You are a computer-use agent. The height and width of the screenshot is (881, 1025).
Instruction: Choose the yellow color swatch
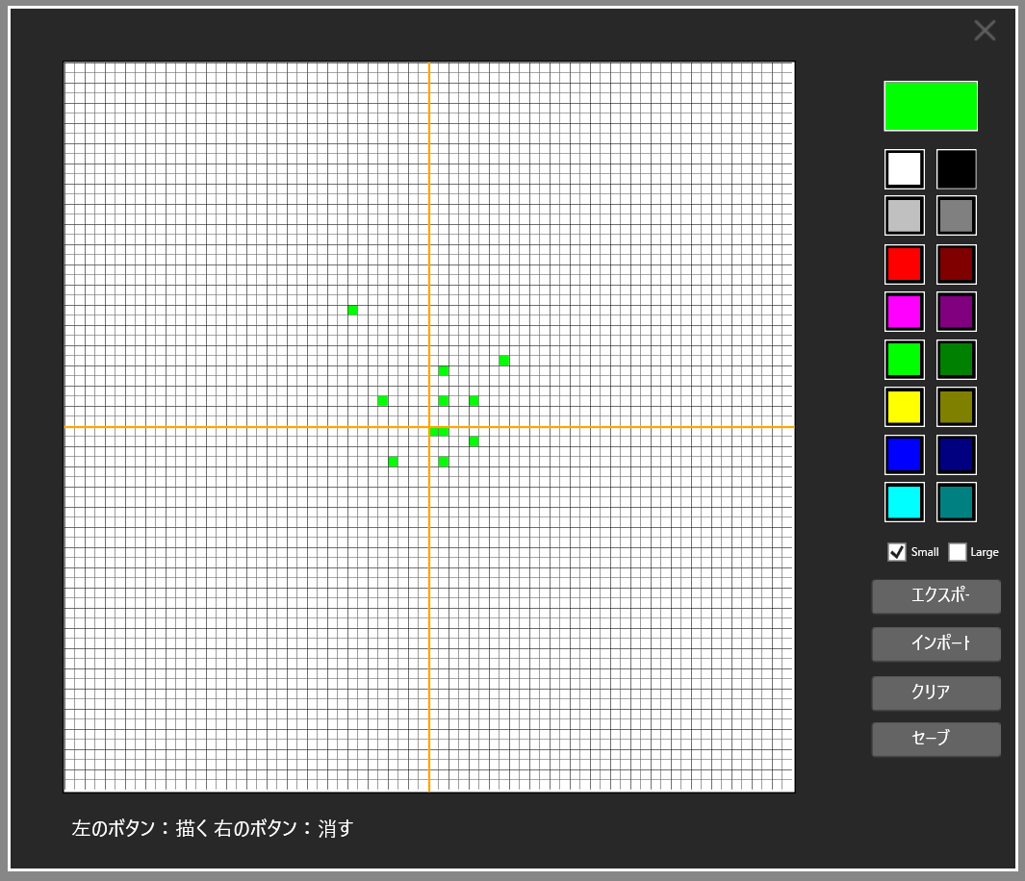[904, 407]
